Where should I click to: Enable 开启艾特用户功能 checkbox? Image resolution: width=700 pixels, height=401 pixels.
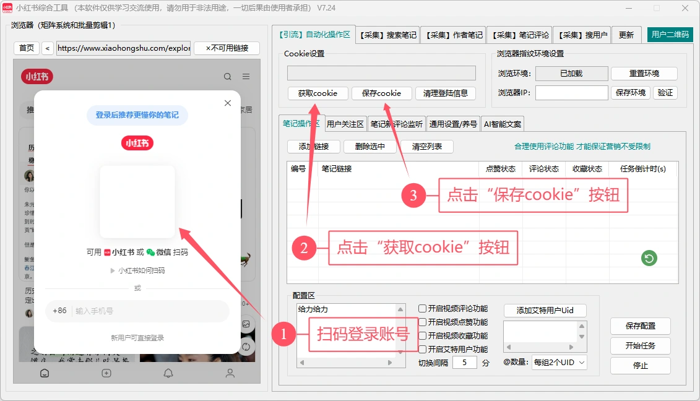pyautogui.click(x=422, y=349)
